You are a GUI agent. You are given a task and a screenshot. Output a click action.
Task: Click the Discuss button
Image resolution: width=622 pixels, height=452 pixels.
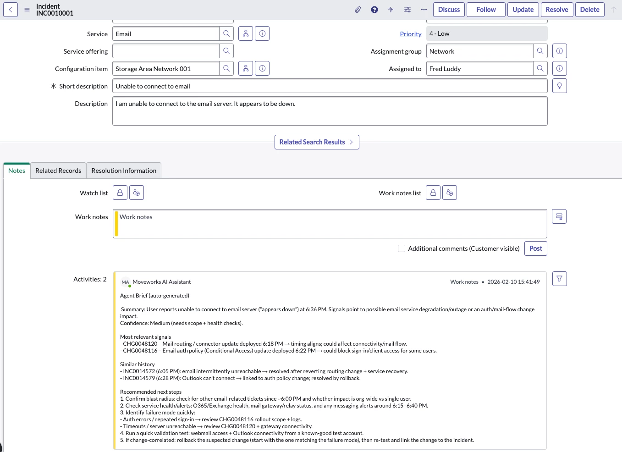pyautogui.click(x=449, y=10)
